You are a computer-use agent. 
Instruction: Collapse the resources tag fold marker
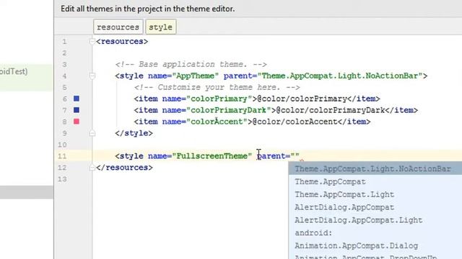(92, 42)
